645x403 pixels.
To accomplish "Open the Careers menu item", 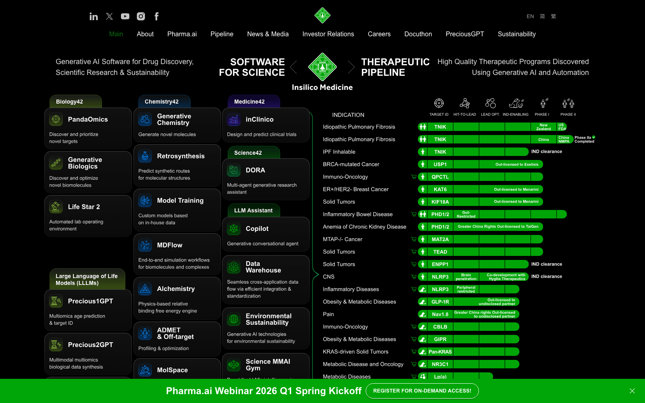I will [379, 34].
